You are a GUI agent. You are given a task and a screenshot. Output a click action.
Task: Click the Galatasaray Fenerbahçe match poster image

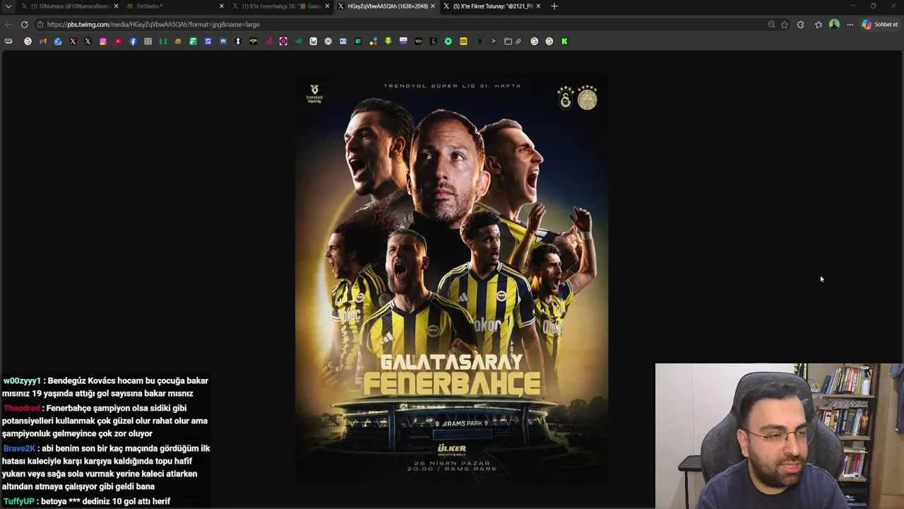(451, 278)
